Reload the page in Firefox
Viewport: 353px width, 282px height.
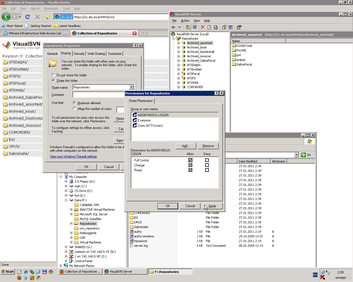(28, 17)
